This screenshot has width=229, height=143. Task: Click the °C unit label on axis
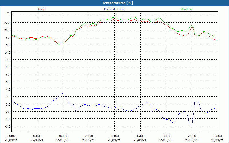(x=9, y=13)
